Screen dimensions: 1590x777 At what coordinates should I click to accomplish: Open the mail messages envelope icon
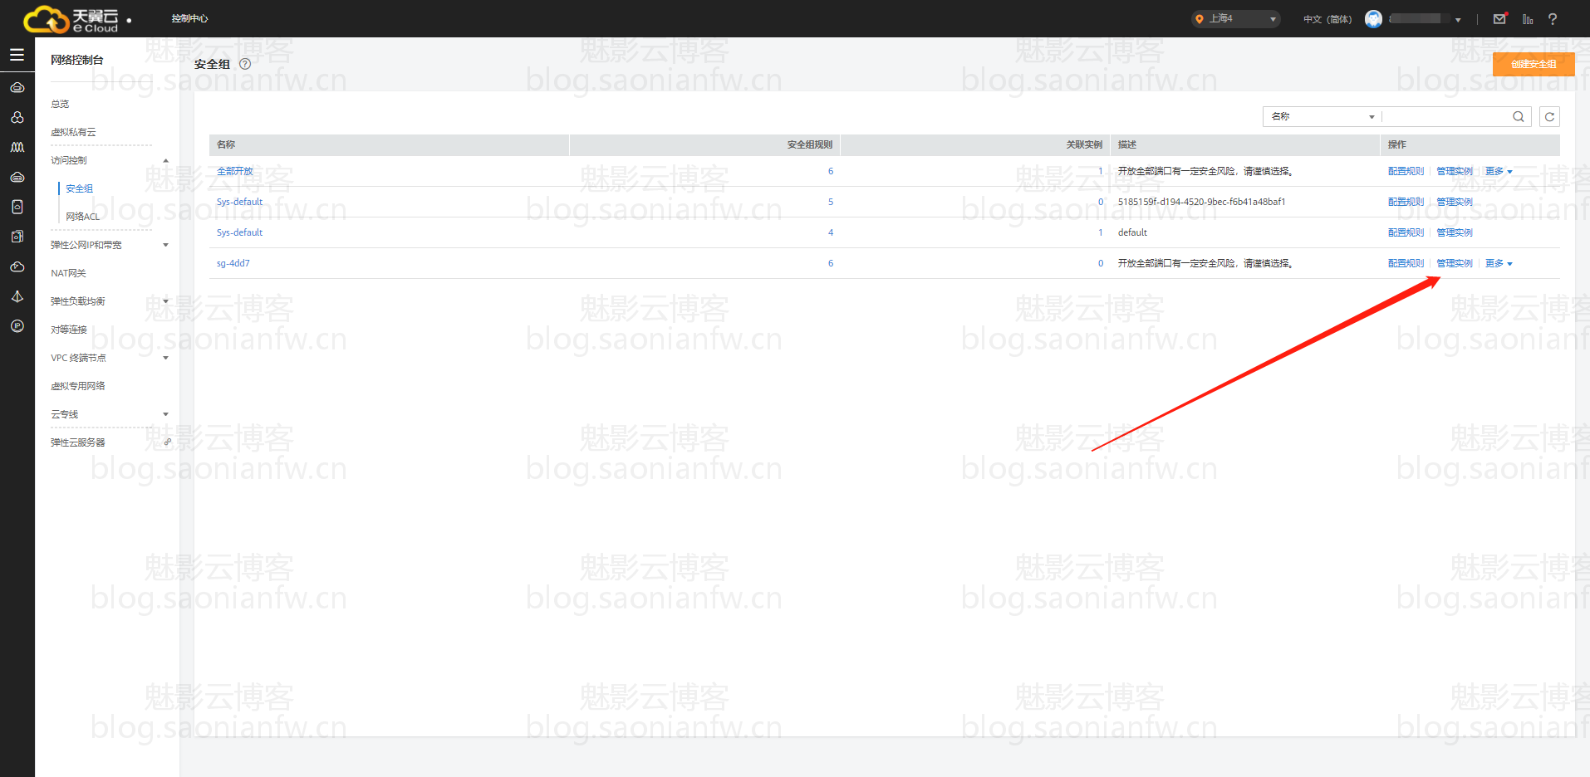click(x=1499, y=18)
